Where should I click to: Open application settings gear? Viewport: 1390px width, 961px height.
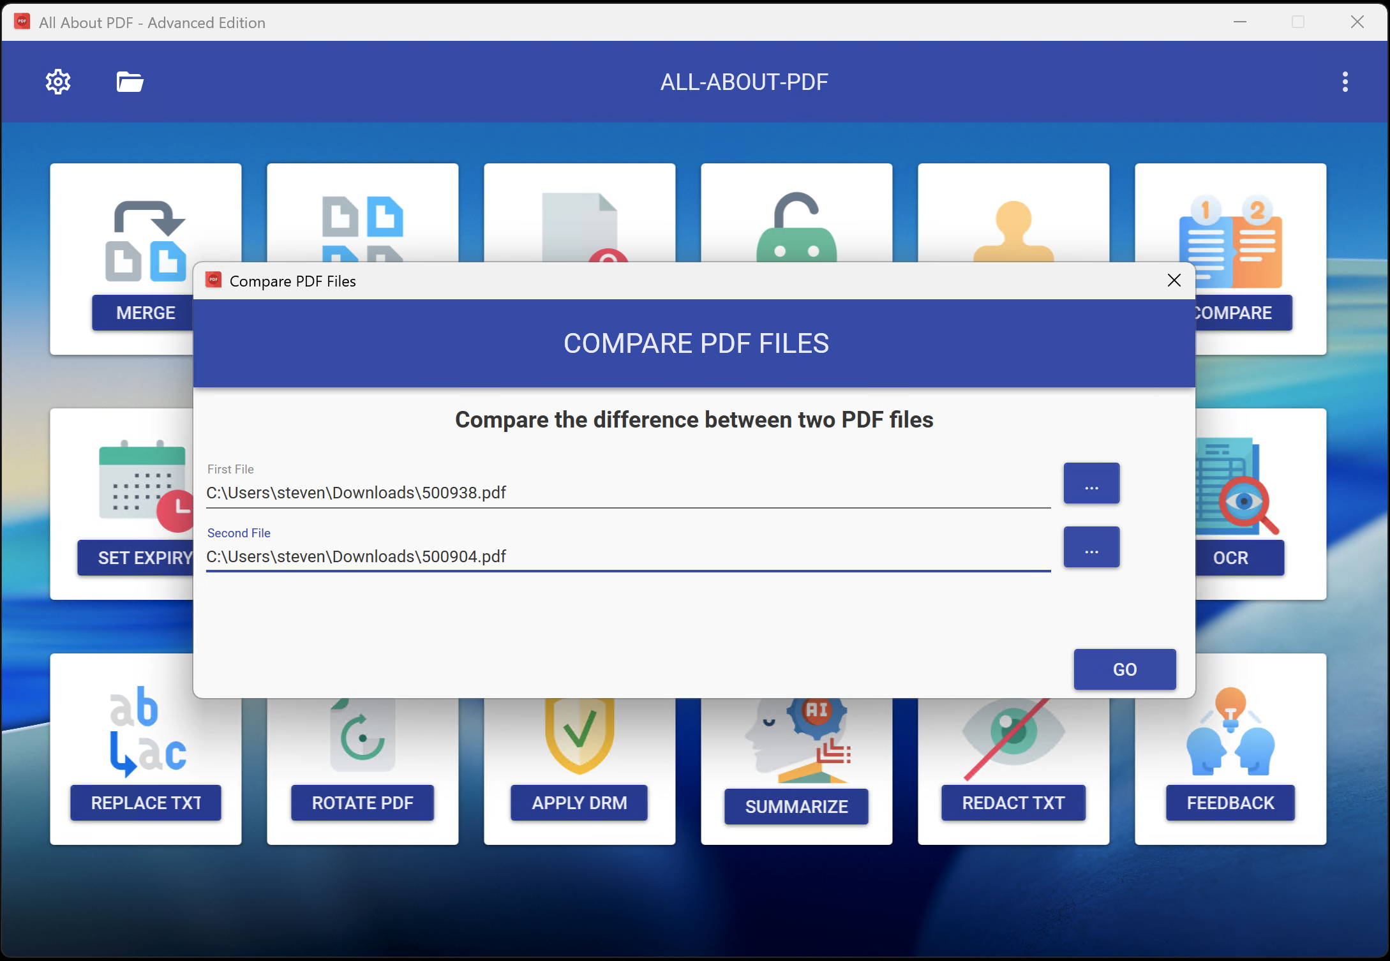tap(58, 82)
